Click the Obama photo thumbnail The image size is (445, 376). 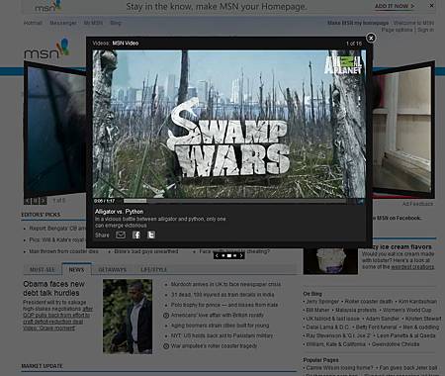click(x=128, y=317)
